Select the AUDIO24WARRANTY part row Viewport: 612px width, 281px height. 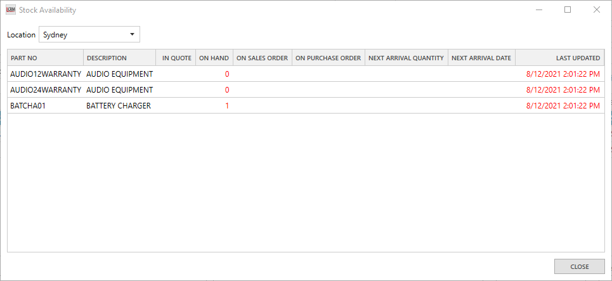click(46, 90)
